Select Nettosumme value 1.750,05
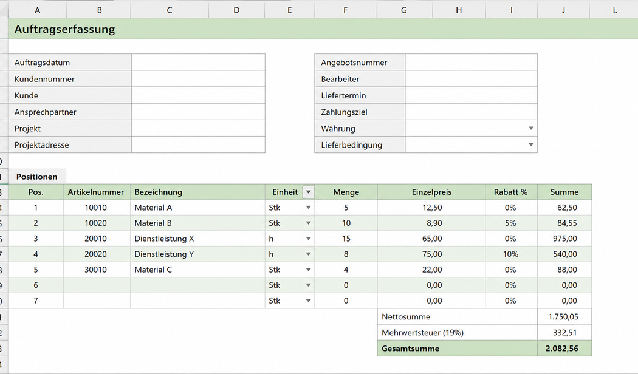The image size is (638, 374). pos(564,317)
